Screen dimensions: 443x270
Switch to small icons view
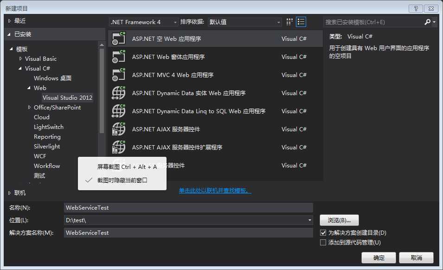point(289,22)
